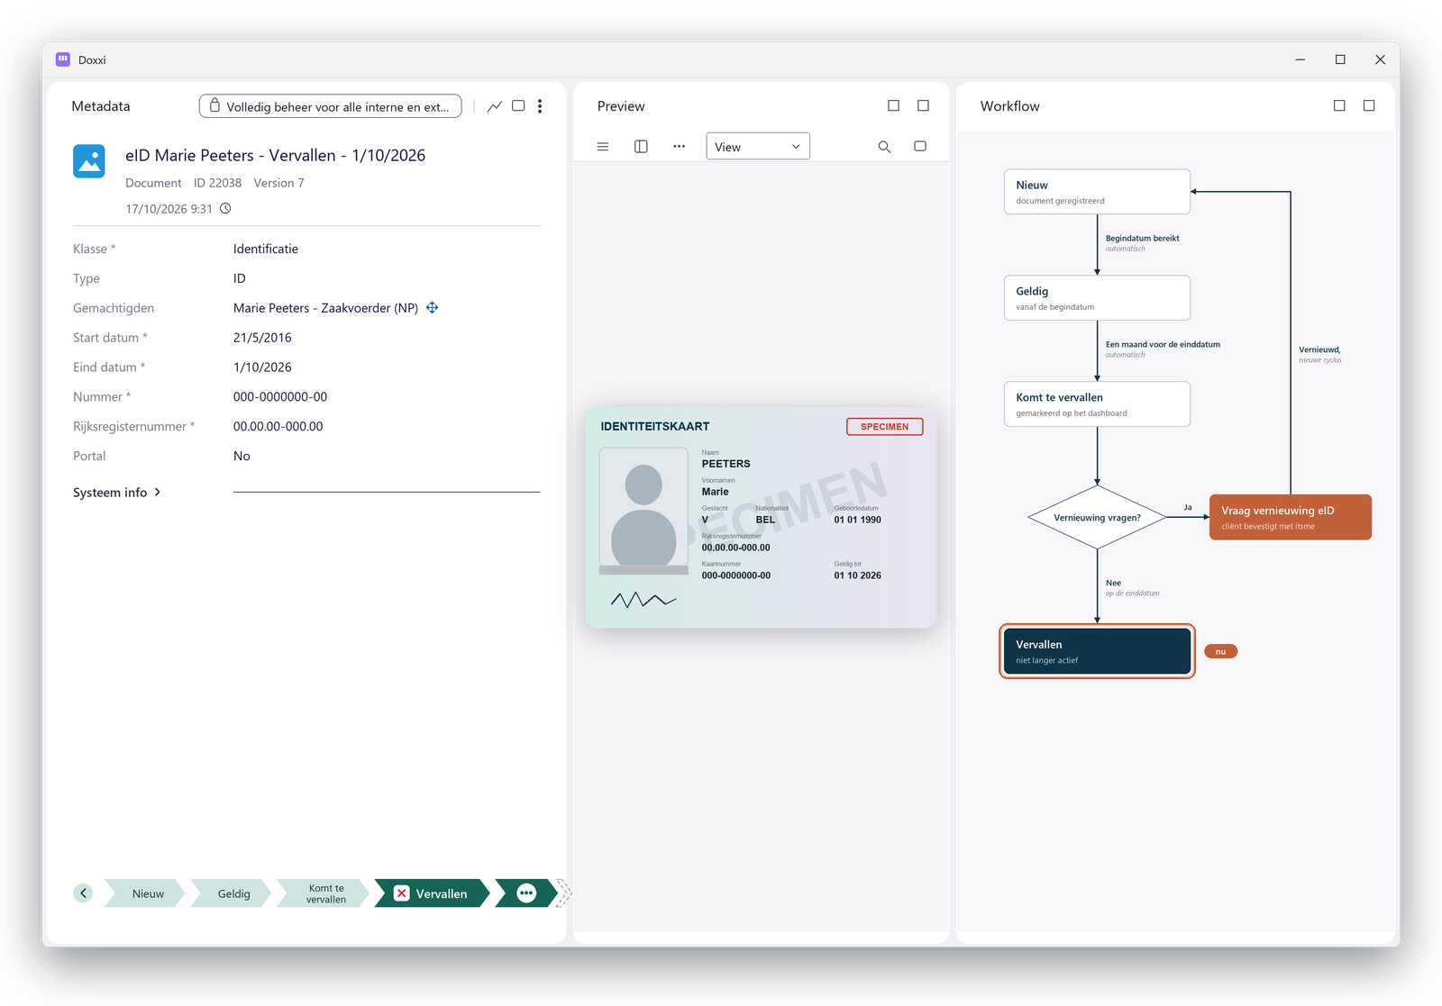Screen dimensions: 1442x1006
Task: Click the 'Vraag vernieuwing eID' workflow node
Action: point(1291,517)
